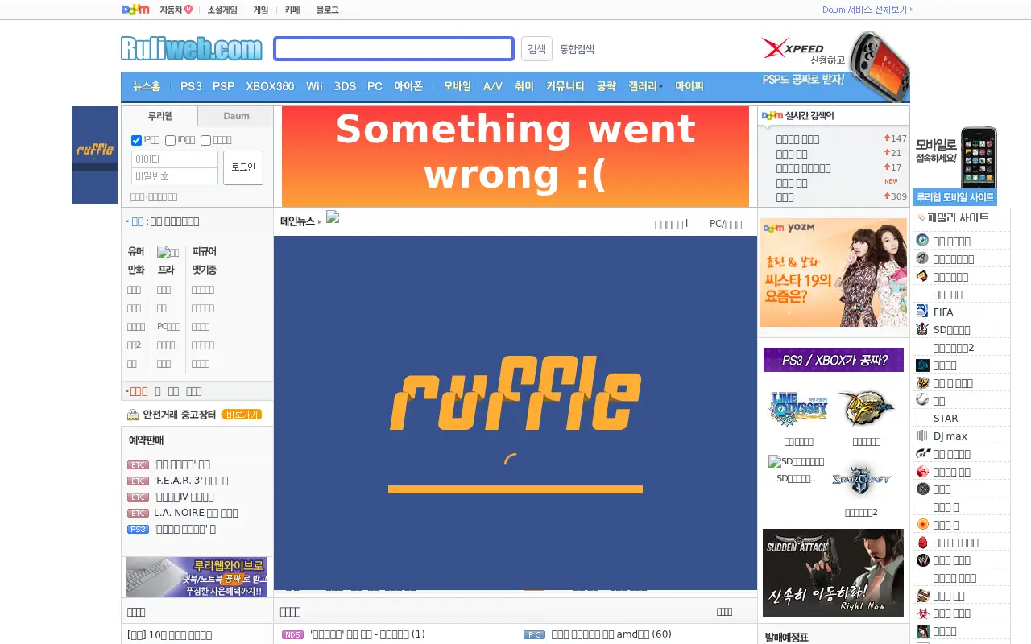This screenshot has width=1031, height=644.
Task: Open the 통합검색 link
Action: pyautogui.click(x=578, y=49)
